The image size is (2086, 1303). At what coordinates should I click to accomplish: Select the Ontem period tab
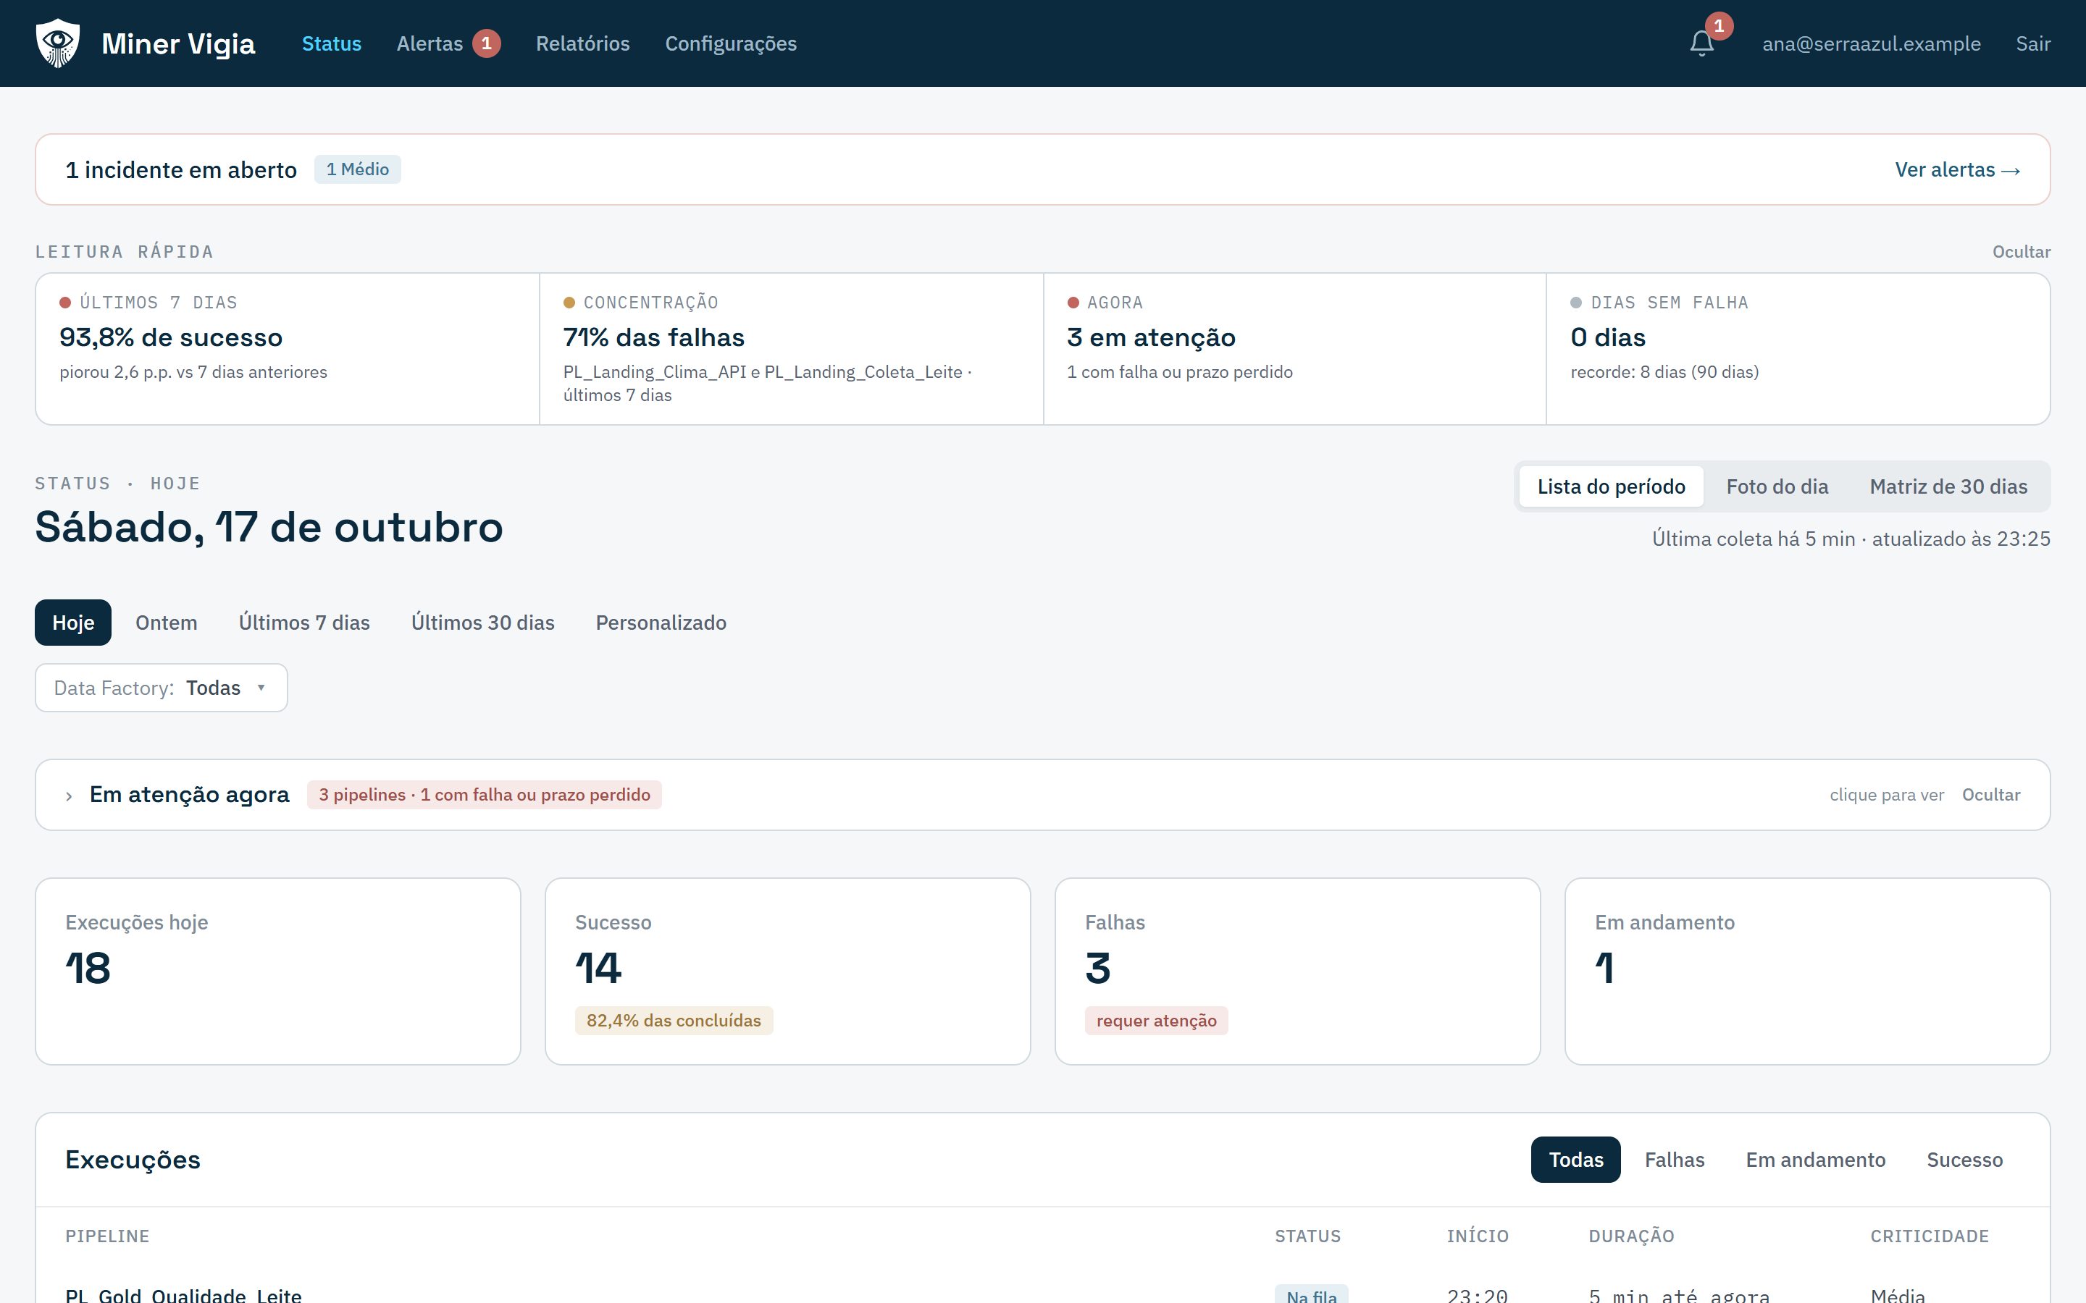[167, 623]
